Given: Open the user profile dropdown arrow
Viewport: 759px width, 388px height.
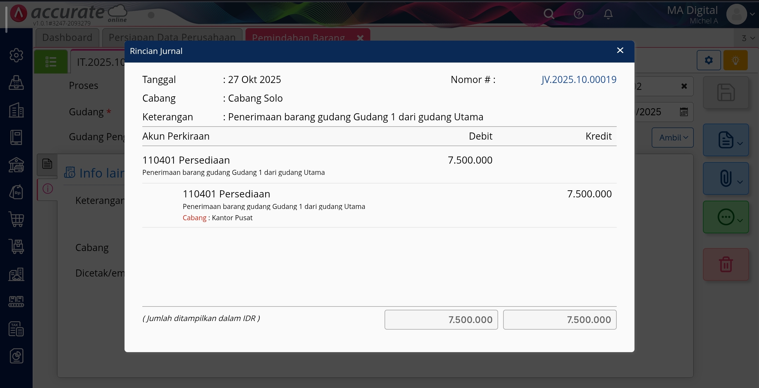Looking at the screenshot, I should [x=752, y=14].
